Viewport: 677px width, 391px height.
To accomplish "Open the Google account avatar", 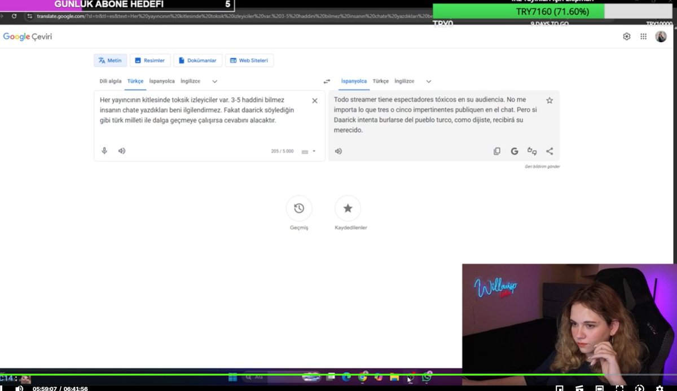I will [661, 37].
